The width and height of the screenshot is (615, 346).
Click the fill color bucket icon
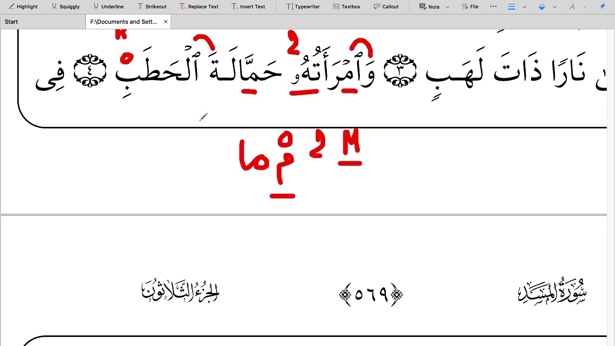tap(542, 7)
